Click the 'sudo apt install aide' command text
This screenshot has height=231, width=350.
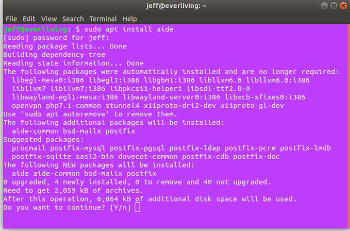[x=129, y=29]
